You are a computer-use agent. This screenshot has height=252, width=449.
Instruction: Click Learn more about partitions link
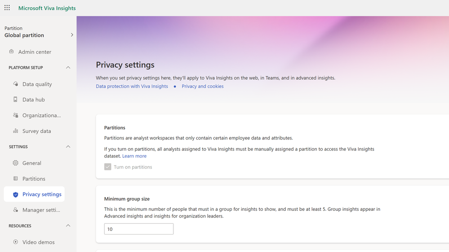point(134,156)
